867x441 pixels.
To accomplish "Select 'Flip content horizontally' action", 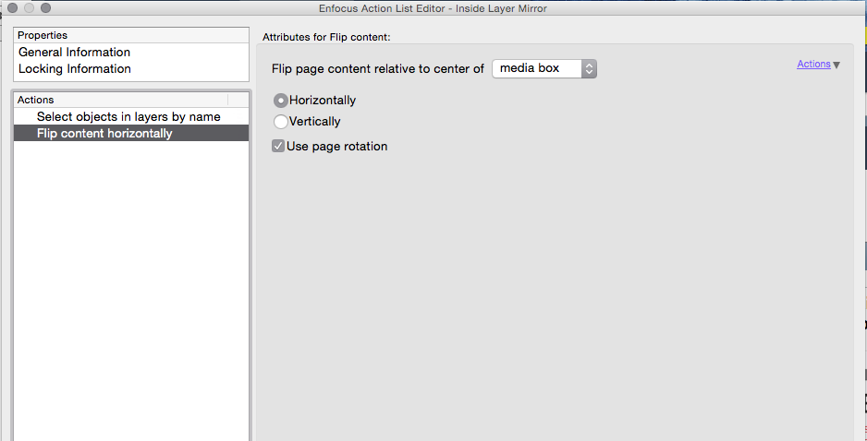I will (x=131, y=133).
